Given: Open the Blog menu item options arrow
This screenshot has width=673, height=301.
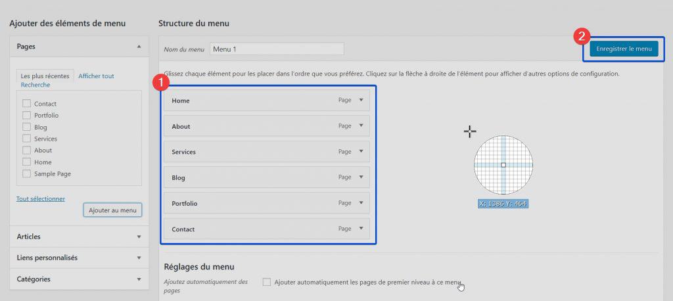Looking at the screenshot, I should point(361,177).
